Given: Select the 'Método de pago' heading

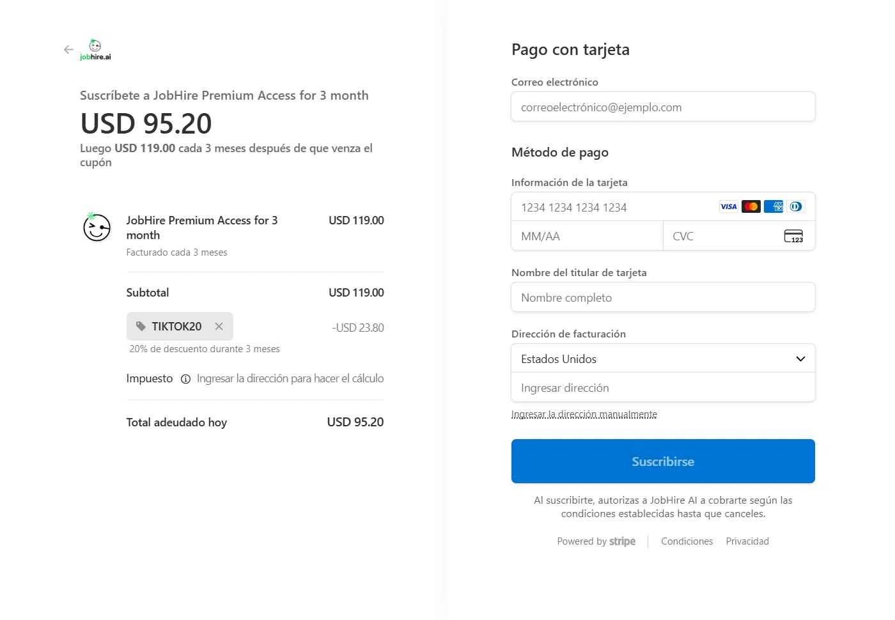Looking at the screenshot, I should (x=560, y=153).
